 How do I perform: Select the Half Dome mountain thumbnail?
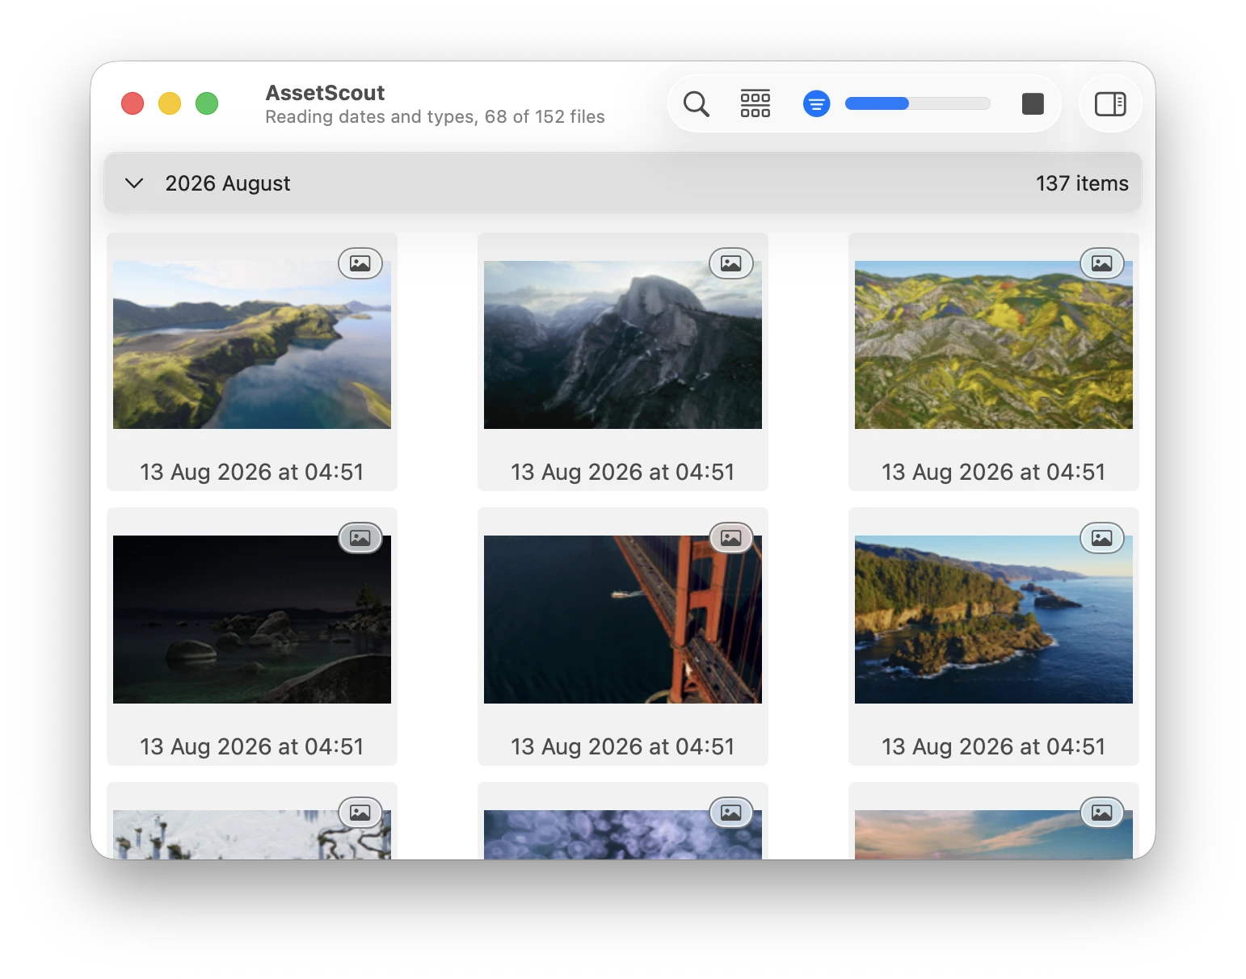coord(623,345)
